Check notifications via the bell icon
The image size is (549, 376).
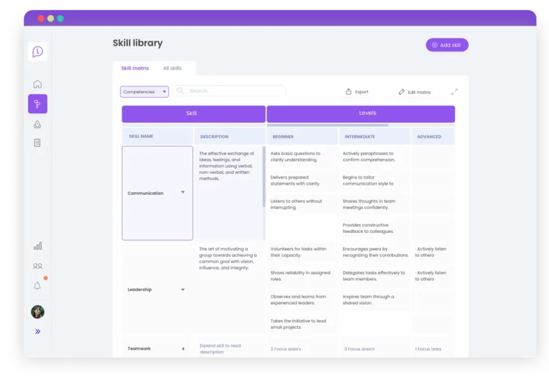pos(38,285)
